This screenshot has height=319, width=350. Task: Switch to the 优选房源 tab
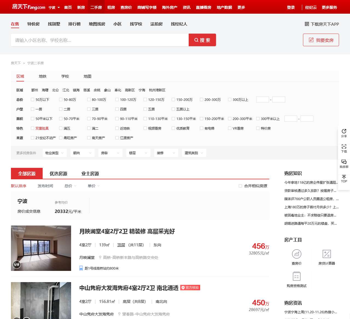58,173
